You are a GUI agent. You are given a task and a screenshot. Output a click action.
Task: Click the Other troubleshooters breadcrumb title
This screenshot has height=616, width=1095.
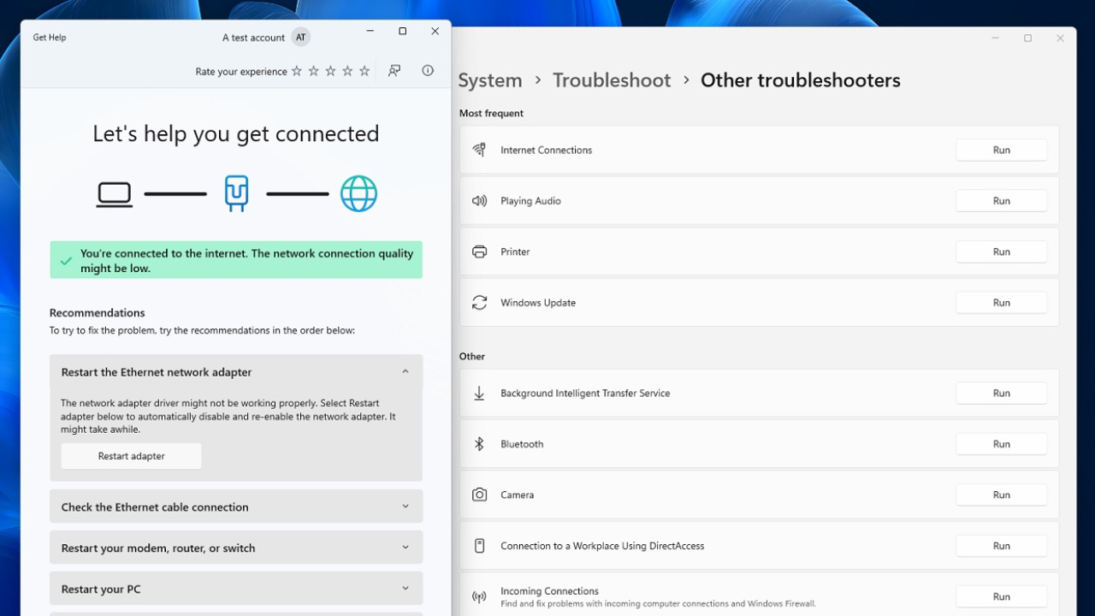(801, 80)
